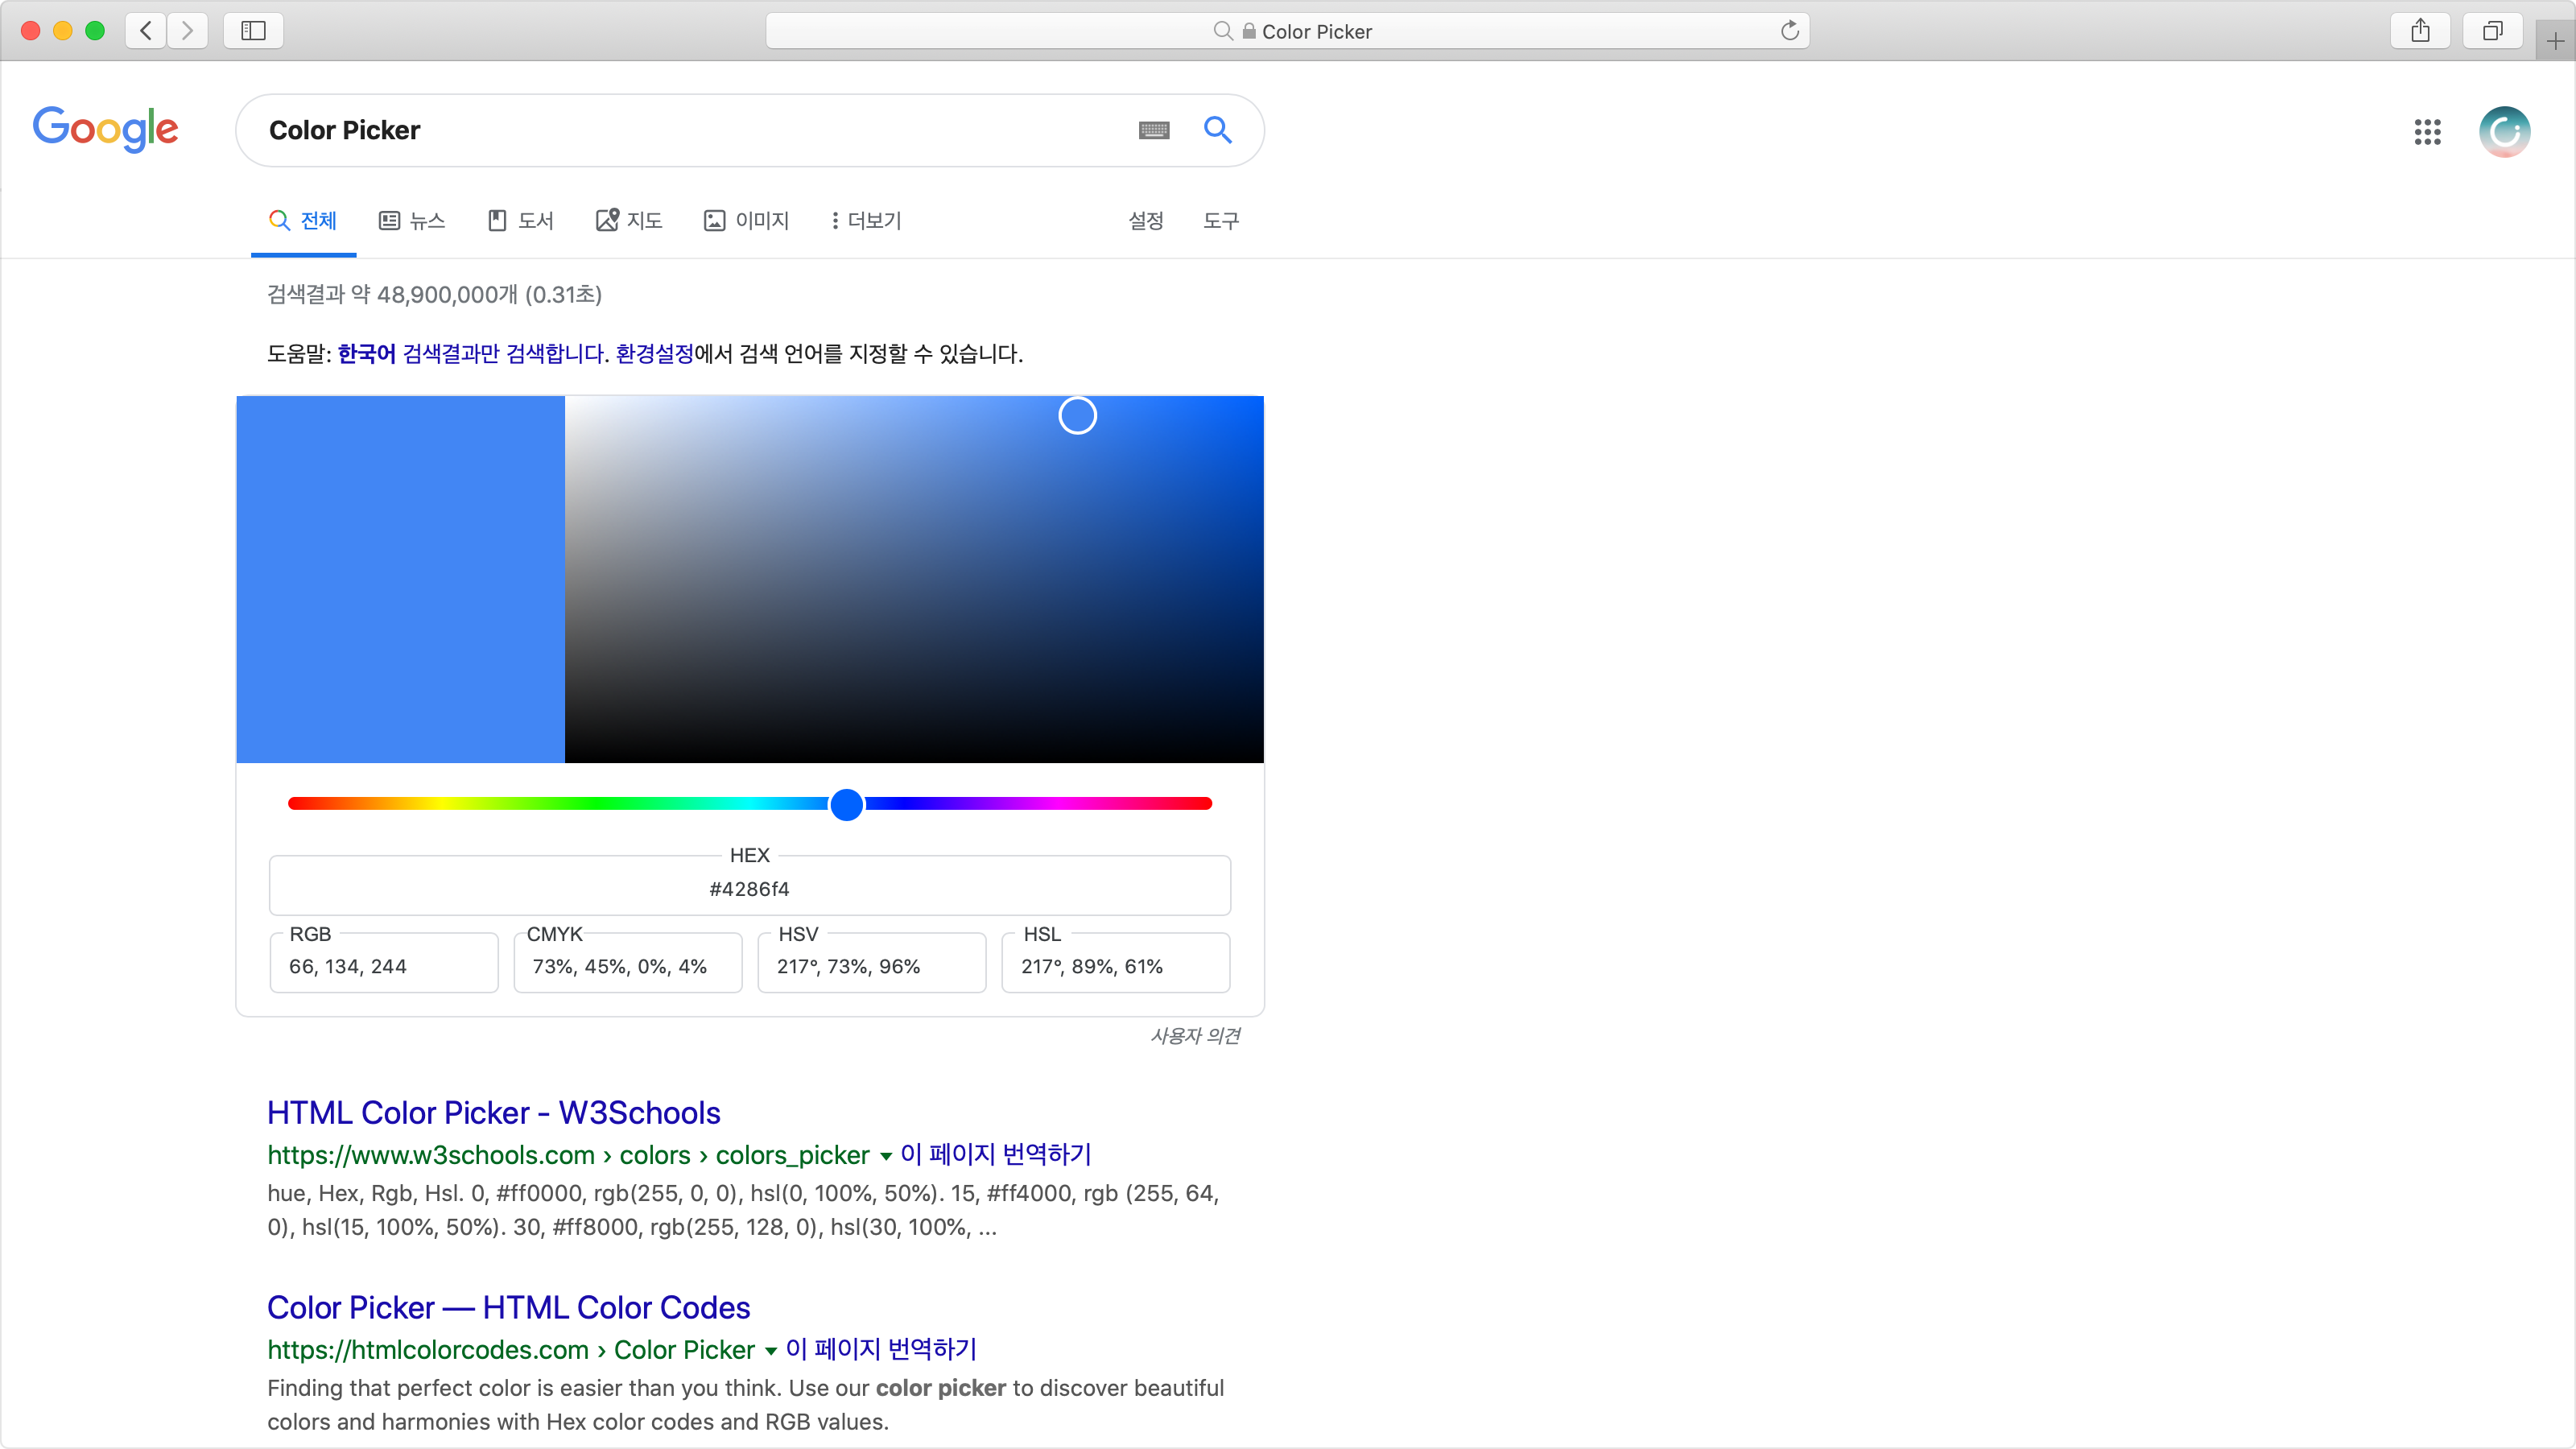This screenshot has width=2576, height=1449.
Task: Open a new tab with the plus icon
Action: pyautogui.click(x=2555, y=40)
